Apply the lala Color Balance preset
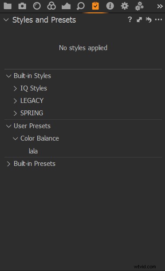The width and height of the screenshot is (165, 271). click(x=33, y=151)
